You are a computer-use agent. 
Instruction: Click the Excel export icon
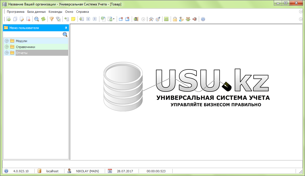103,19
